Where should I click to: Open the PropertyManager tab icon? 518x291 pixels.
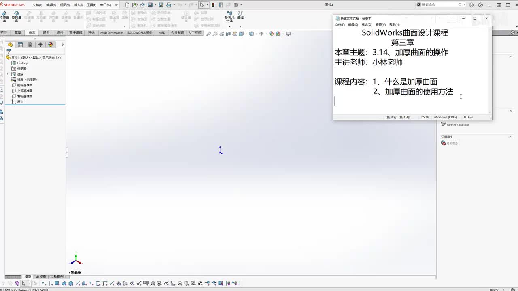click(x=21, y=45)
